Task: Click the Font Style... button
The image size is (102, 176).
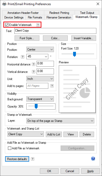Action: pos(27,38)
